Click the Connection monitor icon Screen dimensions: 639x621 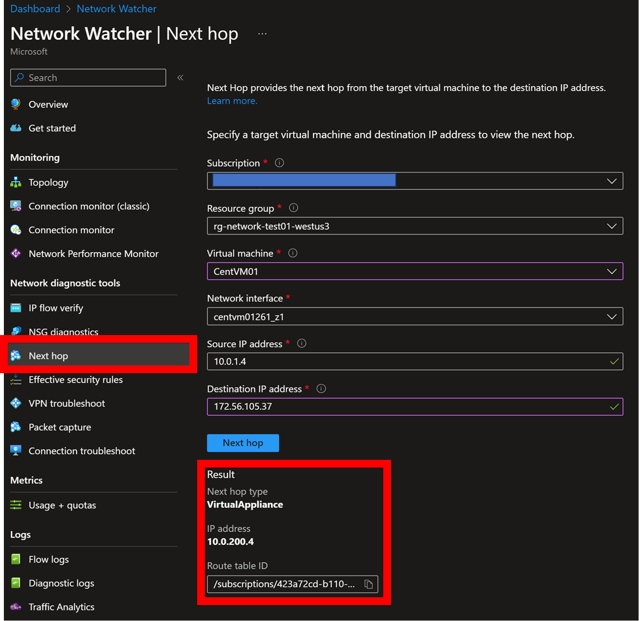[15, 230]
